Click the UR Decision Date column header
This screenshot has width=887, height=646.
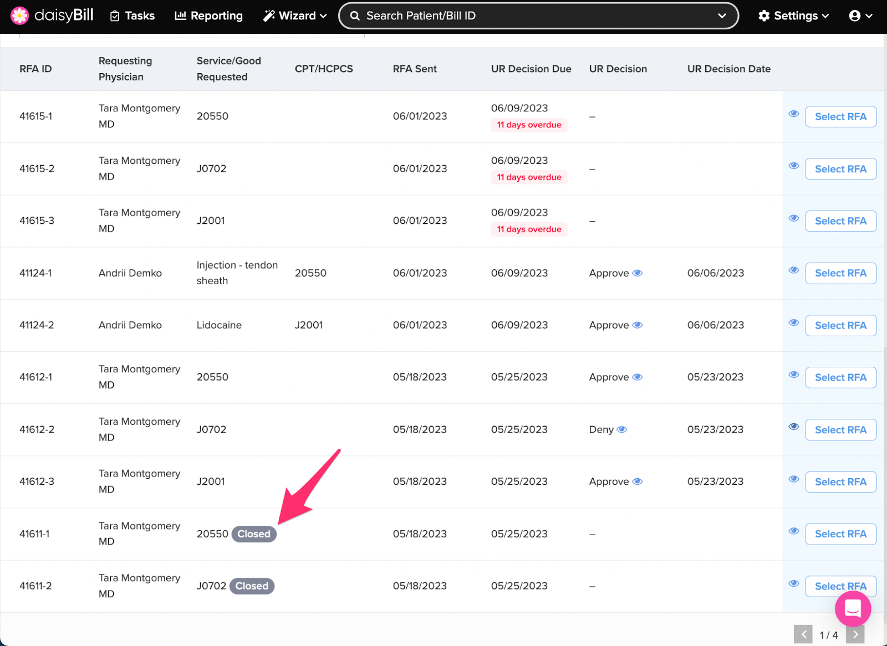pyautogui.click(x=729, y=69)
